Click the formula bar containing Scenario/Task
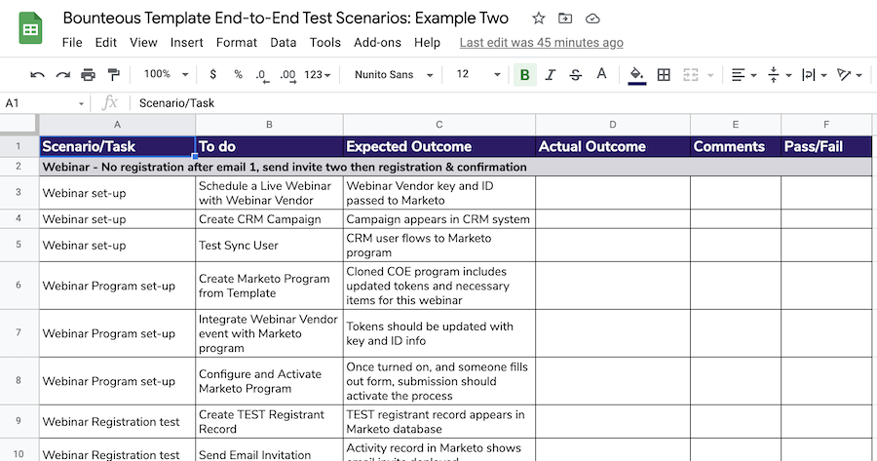 (x=504, y=103)
